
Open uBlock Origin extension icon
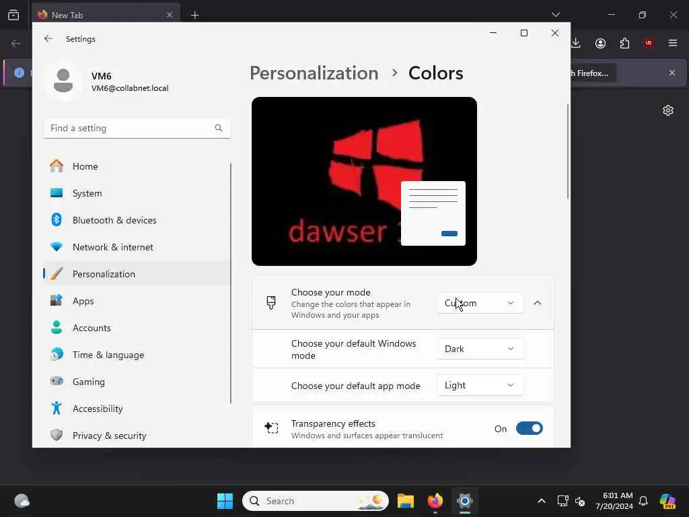[x=649, y=43]
